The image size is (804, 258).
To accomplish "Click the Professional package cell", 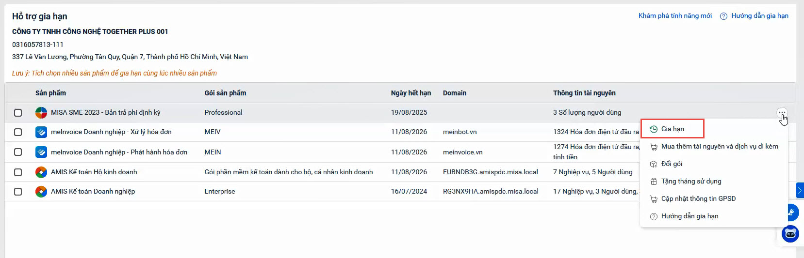I will [223, 112].
